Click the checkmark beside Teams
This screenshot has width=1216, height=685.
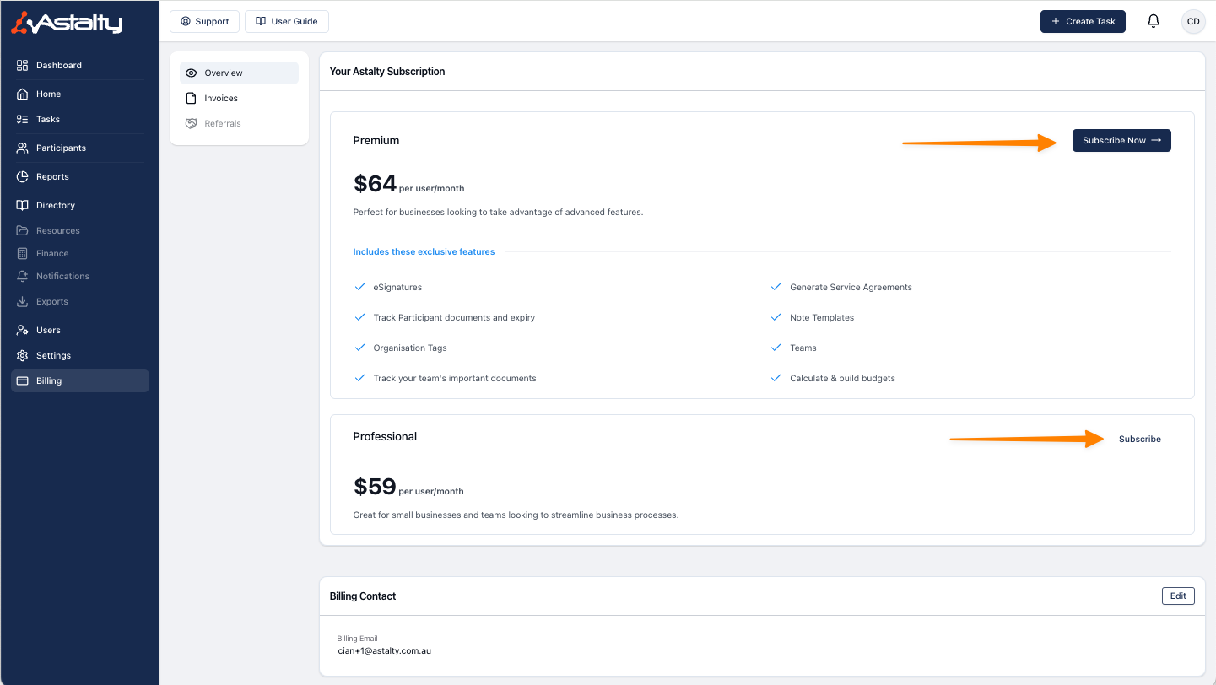coord(776,348)
